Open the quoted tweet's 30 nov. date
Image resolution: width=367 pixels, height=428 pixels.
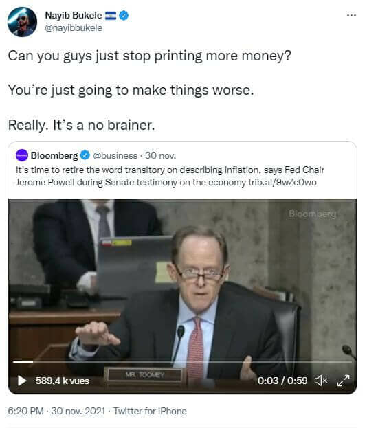[160, 155]
